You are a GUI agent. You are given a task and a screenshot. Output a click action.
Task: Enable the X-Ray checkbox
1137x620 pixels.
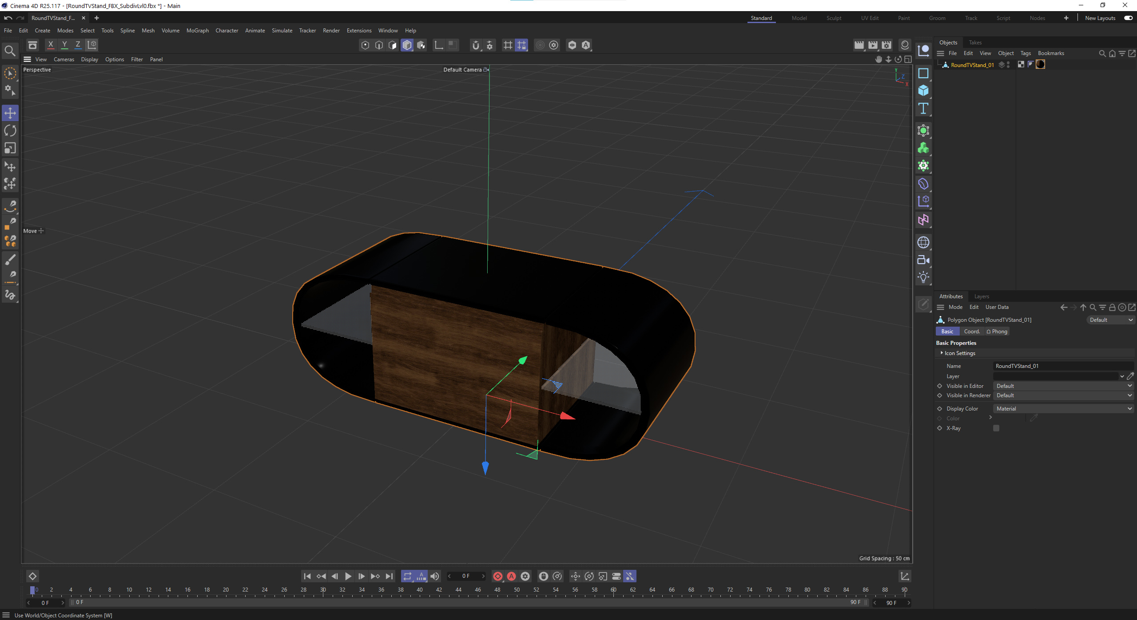point(996,428)
